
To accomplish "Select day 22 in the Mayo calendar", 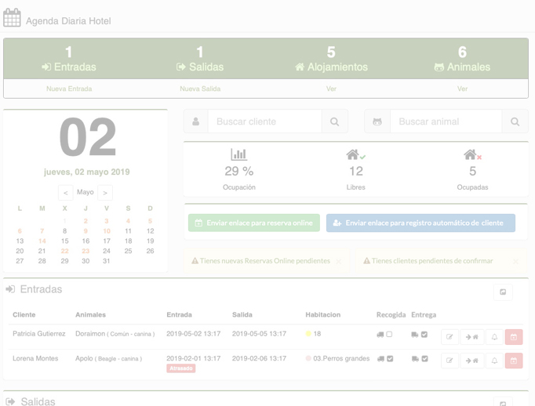I will pyautogui.click(x=64, y=251).
